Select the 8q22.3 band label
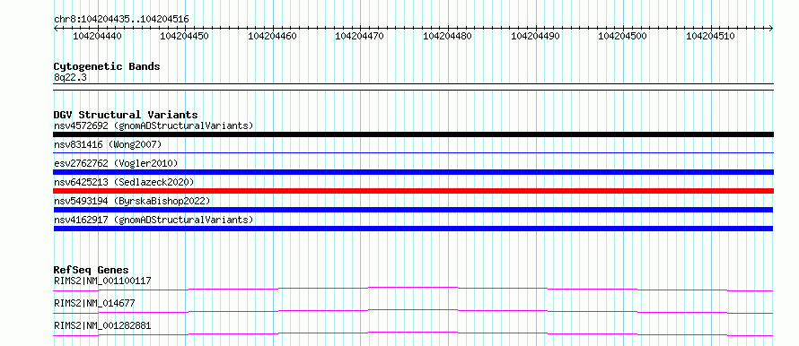Viewport: 799px width, 346px height. click(70, 78)
